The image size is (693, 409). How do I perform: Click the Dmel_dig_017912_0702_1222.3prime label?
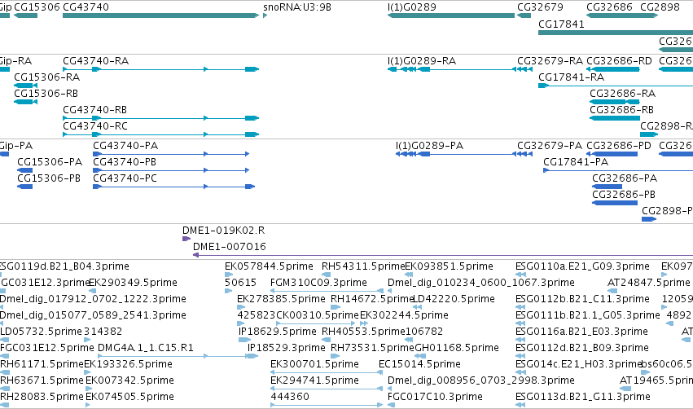pos(93,299)
